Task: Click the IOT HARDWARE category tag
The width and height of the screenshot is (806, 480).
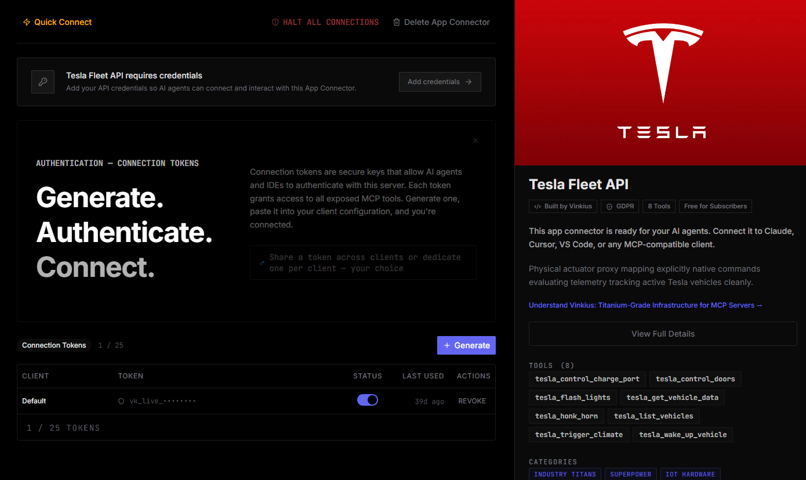Action: click(690, 474)
